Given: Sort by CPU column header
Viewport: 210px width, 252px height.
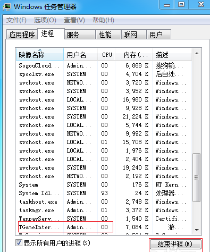Looking at the screenshot, I should (106, 55).
